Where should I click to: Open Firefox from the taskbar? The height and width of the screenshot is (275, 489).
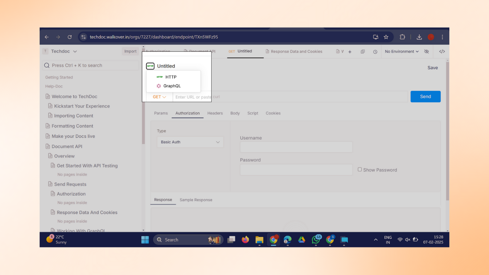245,240
